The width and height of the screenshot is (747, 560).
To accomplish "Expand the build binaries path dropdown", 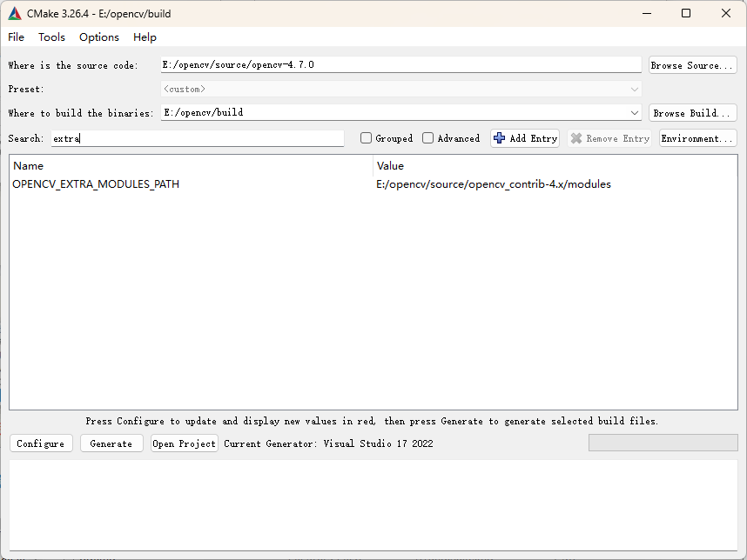I will pyautogui.click(x=634, y=113).
